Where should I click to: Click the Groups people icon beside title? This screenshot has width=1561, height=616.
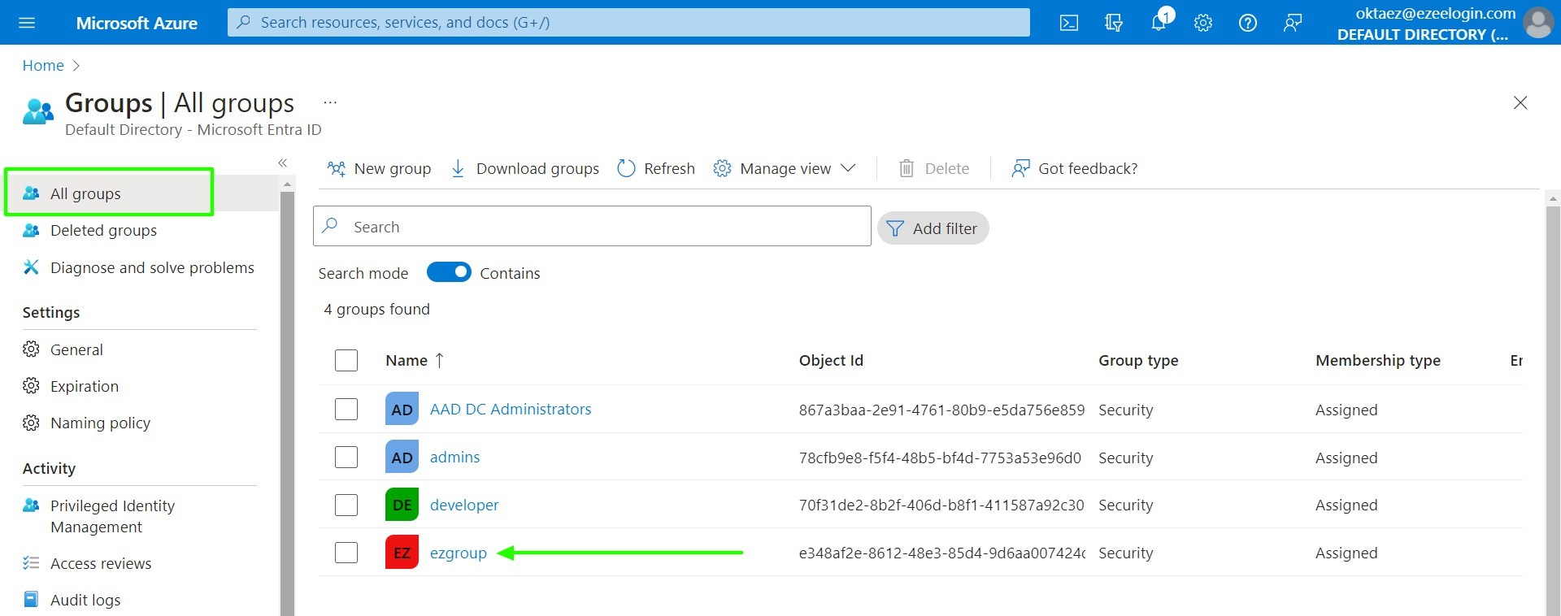(38, 112)
